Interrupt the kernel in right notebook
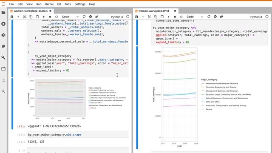272x153 pixels. click(175, 17)
